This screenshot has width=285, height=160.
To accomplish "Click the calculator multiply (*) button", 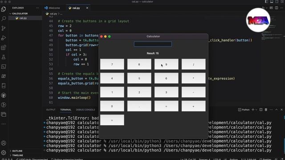I will (x=193, y=78).
